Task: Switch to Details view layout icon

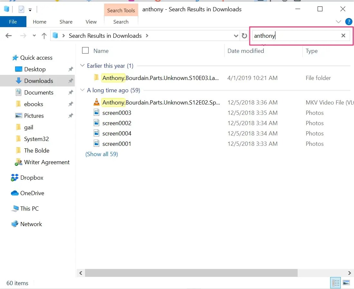Action: 336,283
